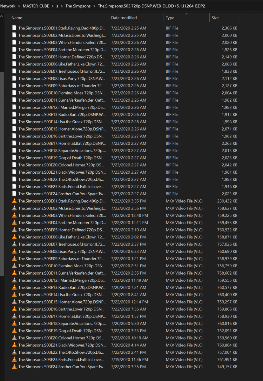Select S03E17 Homer at Bat BIF file name
This screenshot has width=263, height=381.
coord(62,143)
